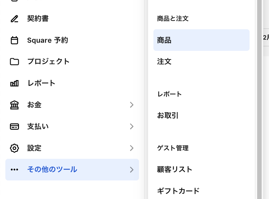The width and height of the screenshot is (269, 199).
Task: Go to プロジェクト in the sidebar
Action: (72, 62)
